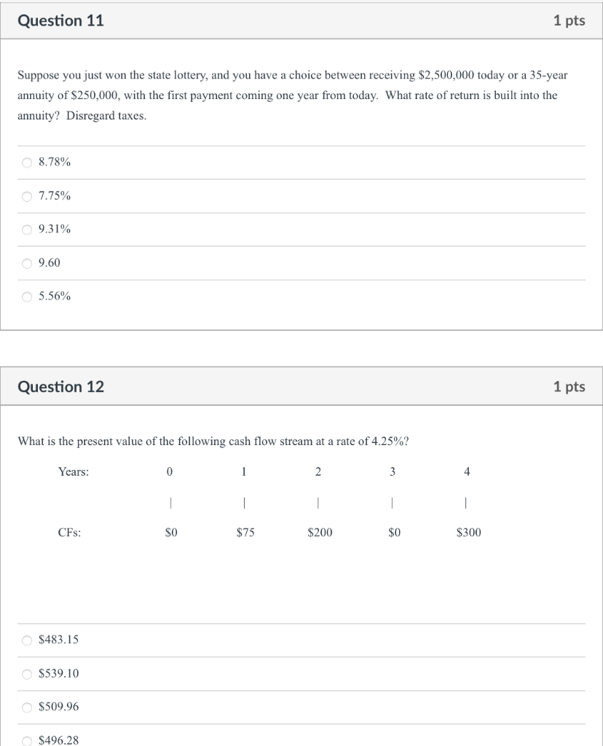Screen dimensions: 603x746
Task: Select the 9.31% radio button
Action: [25, 229]
